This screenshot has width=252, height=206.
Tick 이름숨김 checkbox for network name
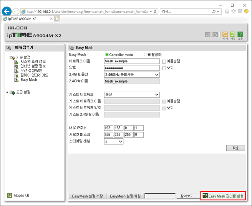click(164, 61)
